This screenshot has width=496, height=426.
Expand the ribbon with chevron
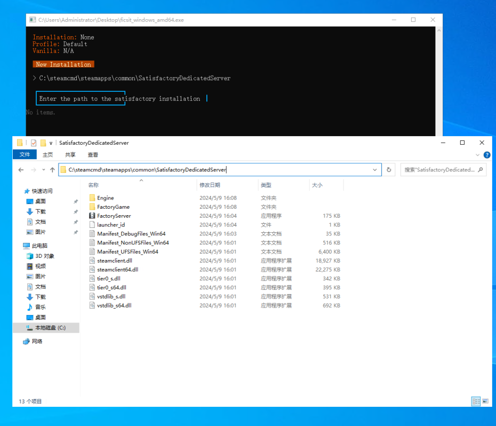coord(477,155)
